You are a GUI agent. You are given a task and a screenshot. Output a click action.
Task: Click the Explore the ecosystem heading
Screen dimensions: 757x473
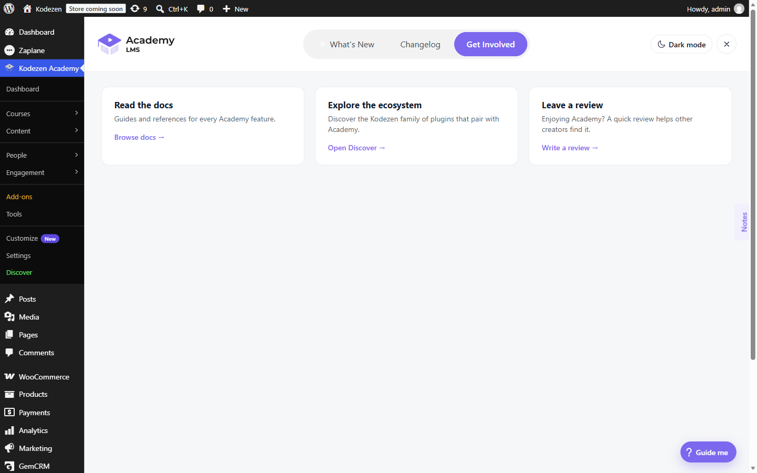375,105
